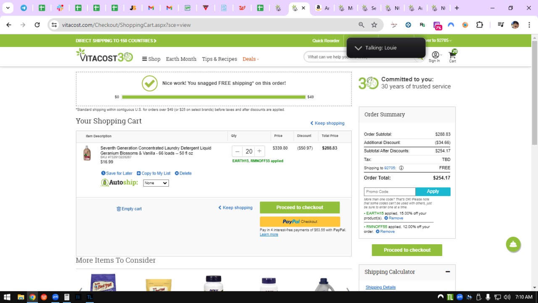Image resolution: width=538 pixels, height=303 pixels.
Task: Switch to the Amazon tab
Action: pyautogui.click(x=322, y=8)
